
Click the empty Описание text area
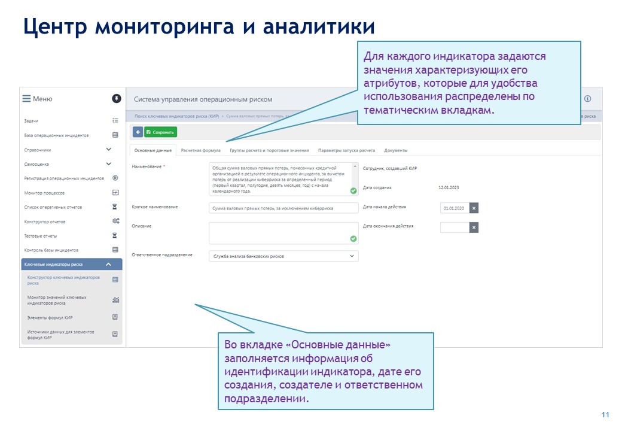click(x=283, y=233)
